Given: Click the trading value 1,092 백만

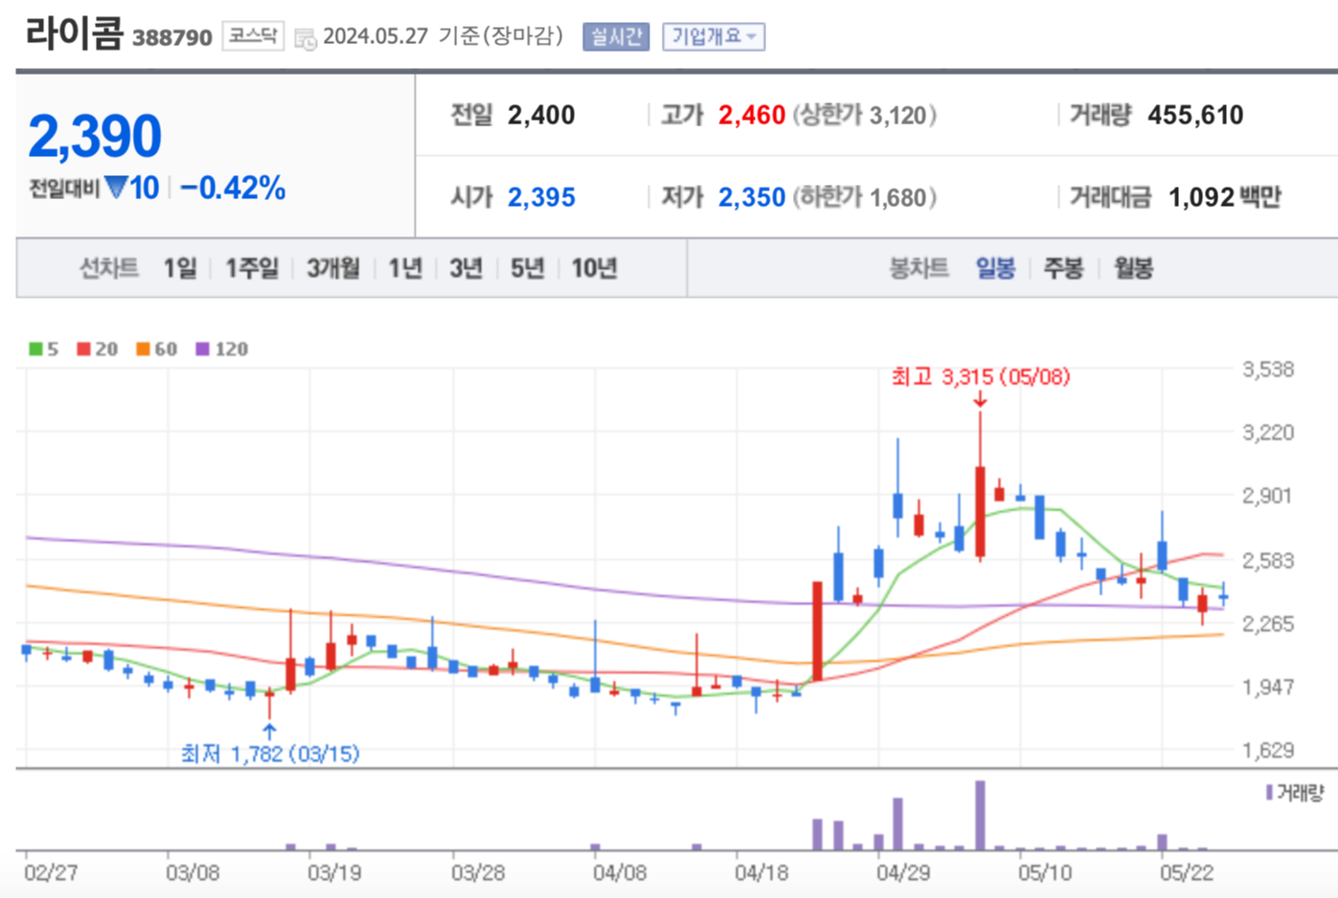Looking at the screenshot, I should (x=1225, y=197).
